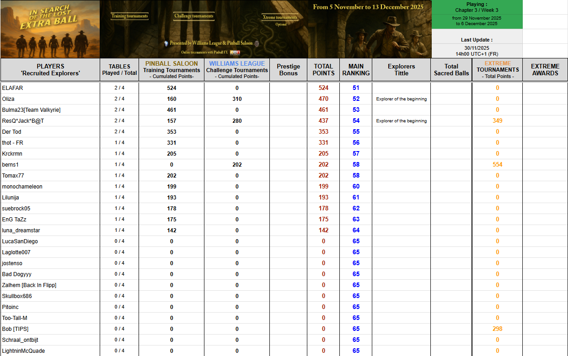This screenshot has width=568, height=356.
Task: Click the Pinball Saloon badge icon
Action: [257, 43]
